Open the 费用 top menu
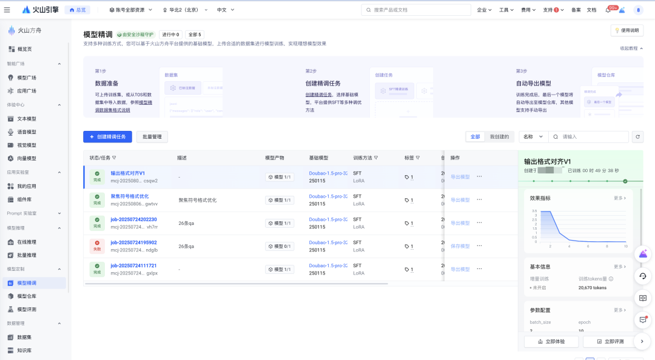The height and width of the screenshot is (360, 655). [x=528, y=10]
